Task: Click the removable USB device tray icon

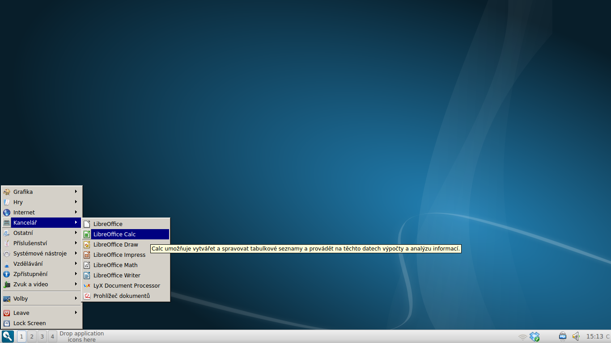Action: coord(562,336)
